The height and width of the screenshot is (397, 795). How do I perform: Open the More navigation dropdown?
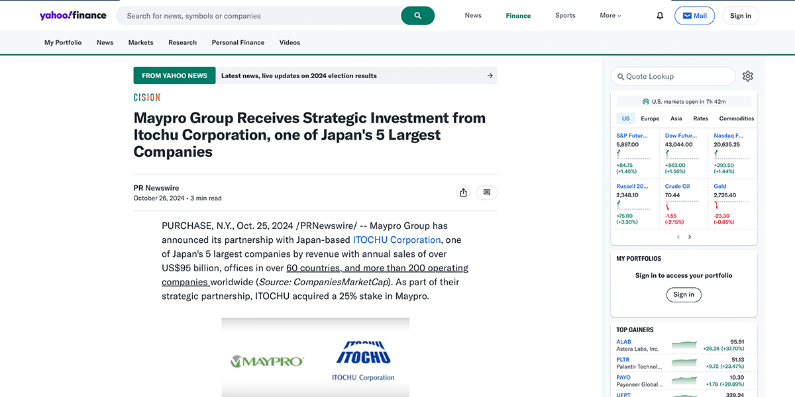[609, 15]
